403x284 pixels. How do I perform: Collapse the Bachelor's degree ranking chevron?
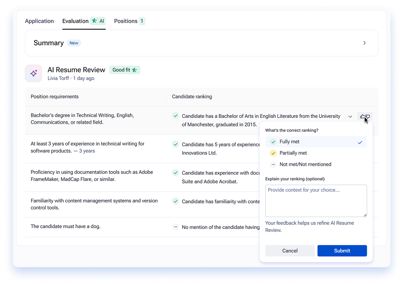pyautogui.click(x=350, y=117)
